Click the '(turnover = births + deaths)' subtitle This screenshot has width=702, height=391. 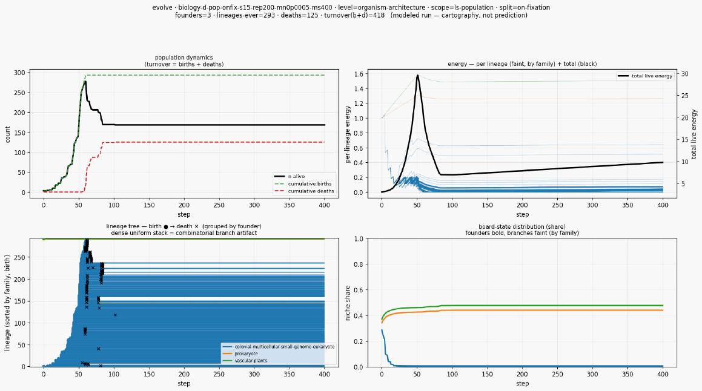[184, 64]
